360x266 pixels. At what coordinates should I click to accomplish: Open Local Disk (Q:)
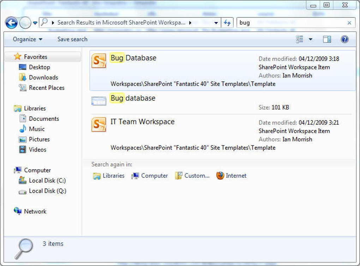click(x=48, y=191)
